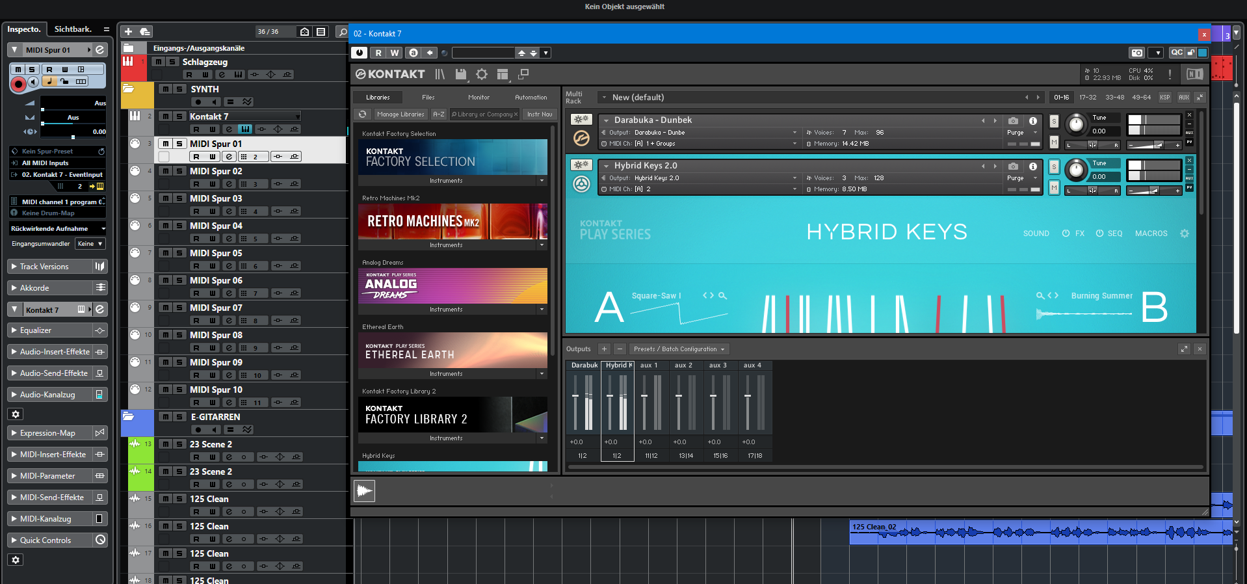Screen dimensions: 1247x584
Task: Click Kontakt's workspace layout icon
Action: pos(503,74)
